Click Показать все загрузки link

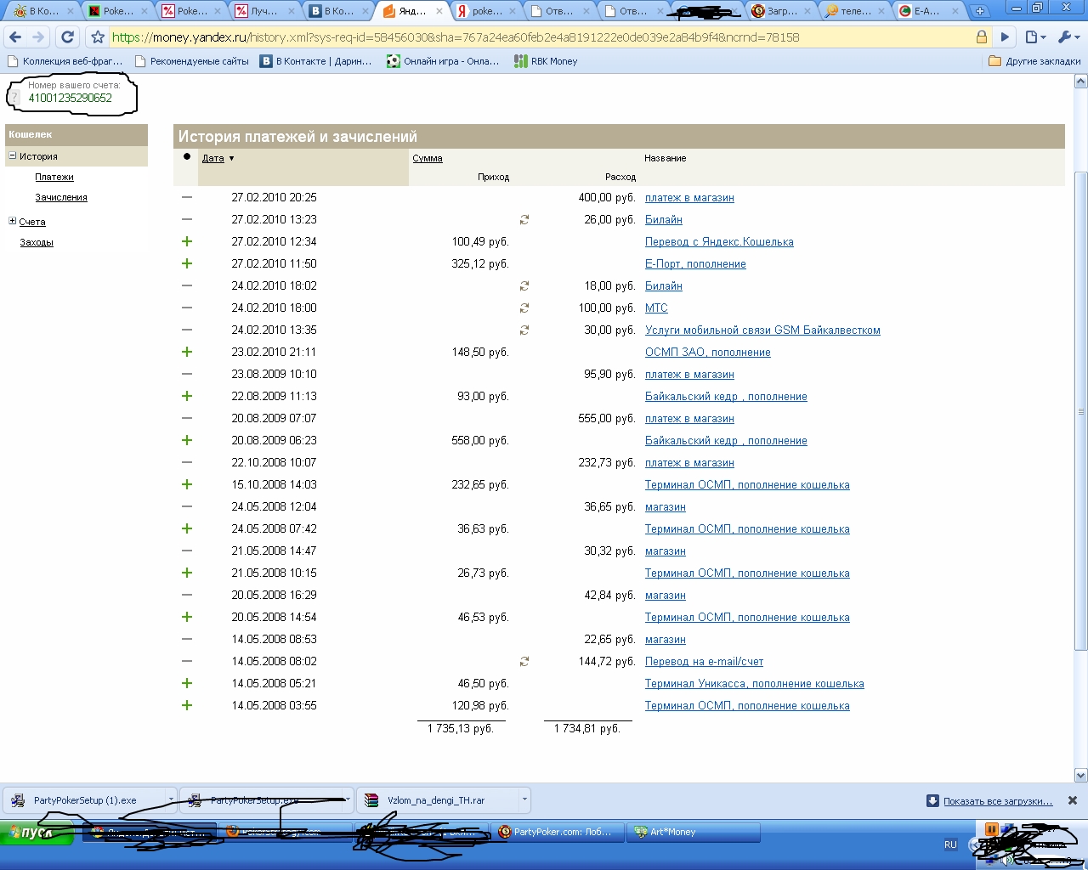coord(998,801)
